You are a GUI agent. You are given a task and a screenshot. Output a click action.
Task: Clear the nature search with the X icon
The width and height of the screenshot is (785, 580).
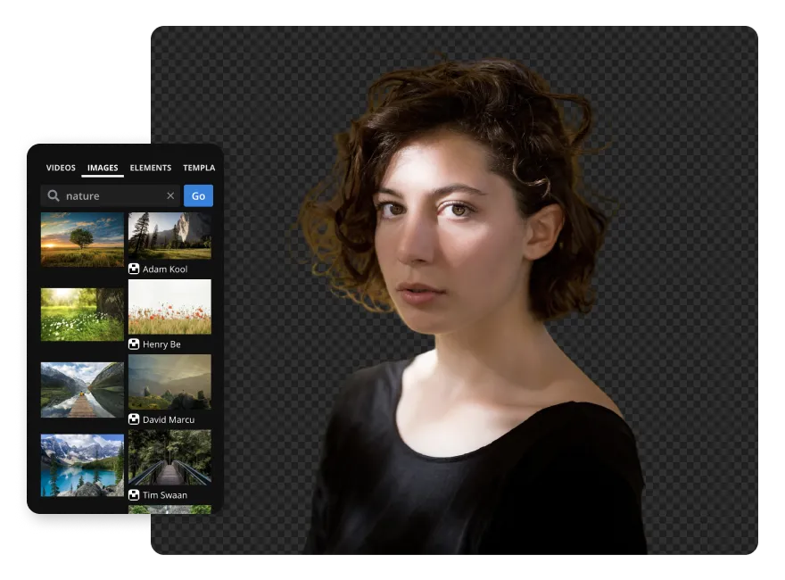click(169, 195)
